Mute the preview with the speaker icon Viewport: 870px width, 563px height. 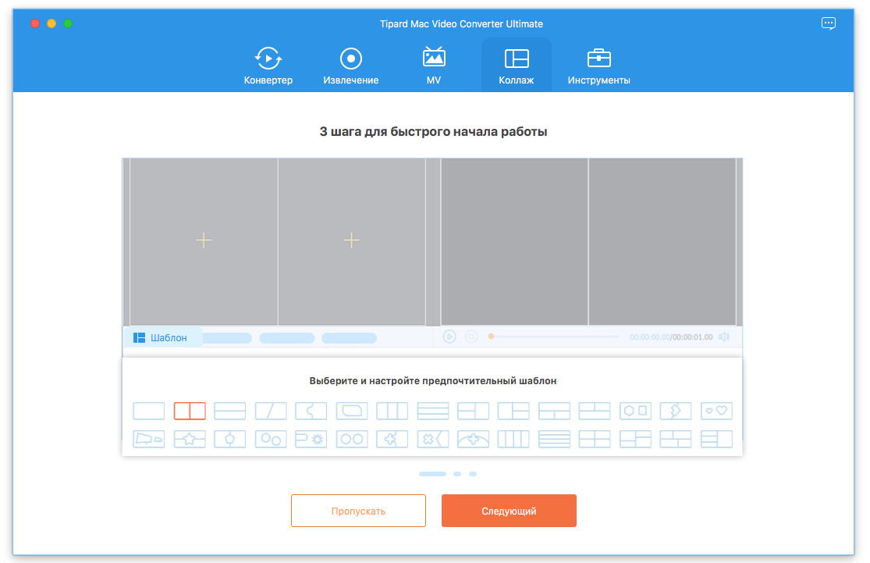[x=724, y=337]
